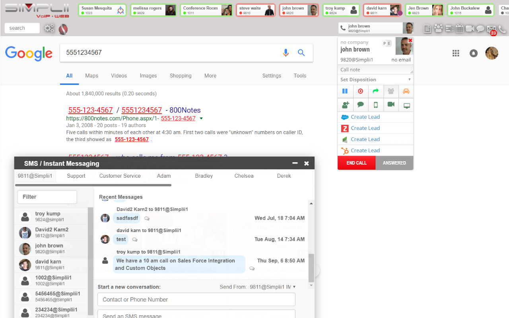Select the 9811@Simplii1 tab in SMS window
This screenshot has height=318, width=509.
click(x=35, y=176)
